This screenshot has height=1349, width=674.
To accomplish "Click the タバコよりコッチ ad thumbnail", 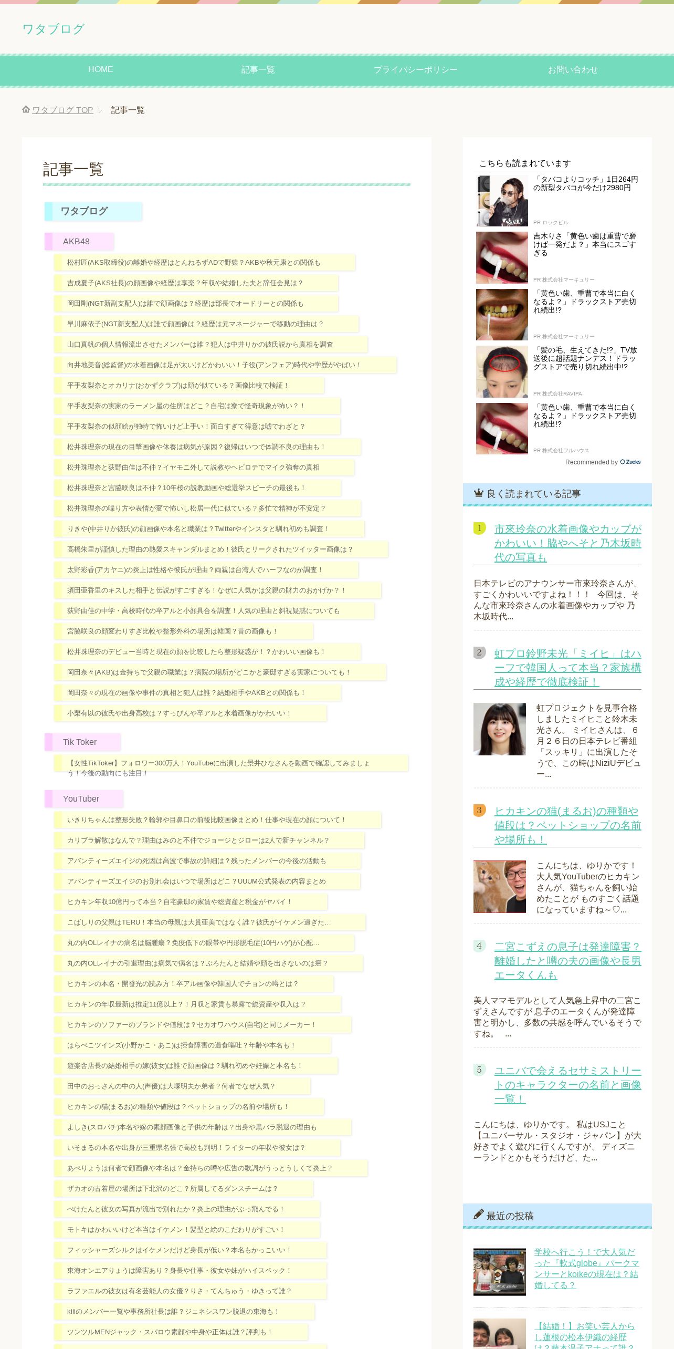I will pyautogui.click(x=502, y=201).
